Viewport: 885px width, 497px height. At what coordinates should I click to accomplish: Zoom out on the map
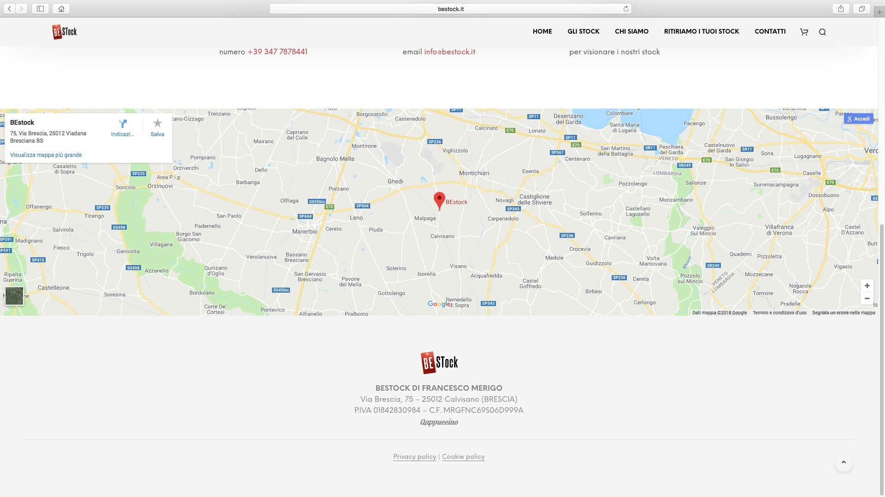867,299
